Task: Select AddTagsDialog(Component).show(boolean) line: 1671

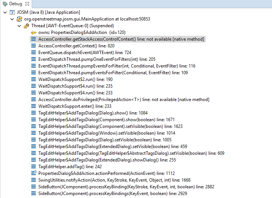Action: point(106,120)
